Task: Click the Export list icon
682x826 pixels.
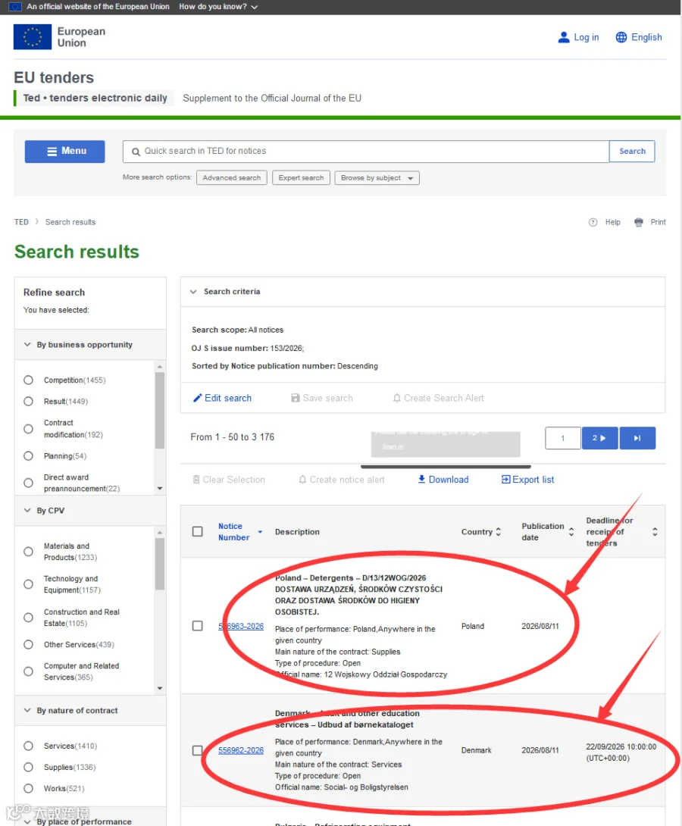Action: coord(505,480)
